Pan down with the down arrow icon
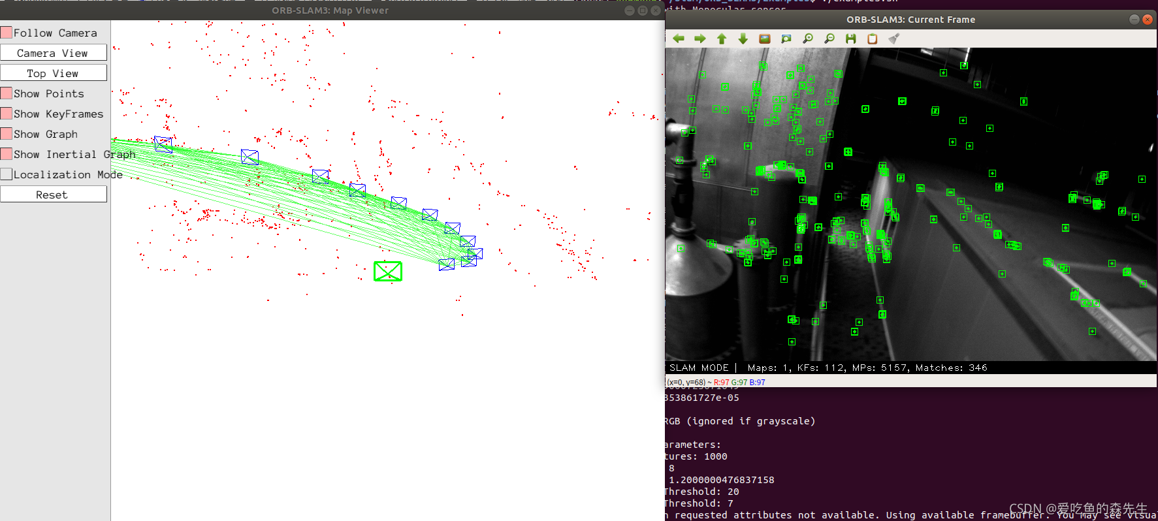 point(743,39)
